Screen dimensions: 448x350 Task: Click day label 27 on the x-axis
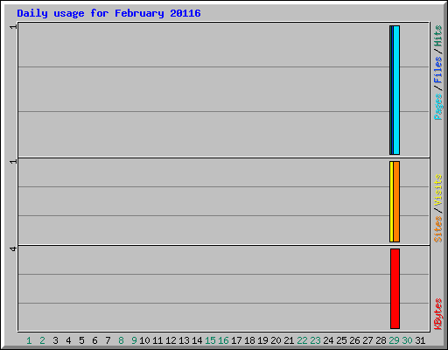367,340
